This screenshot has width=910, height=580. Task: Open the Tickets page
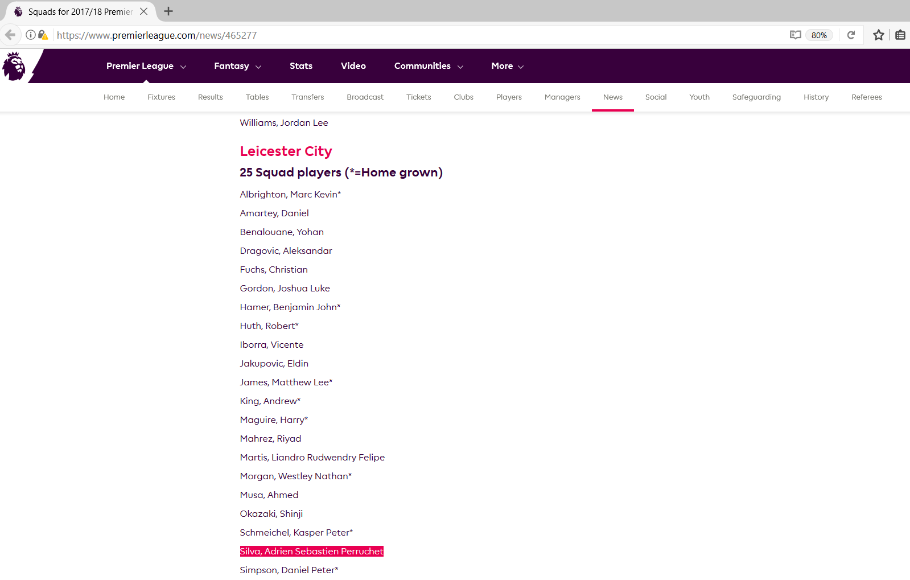[419, 97]
